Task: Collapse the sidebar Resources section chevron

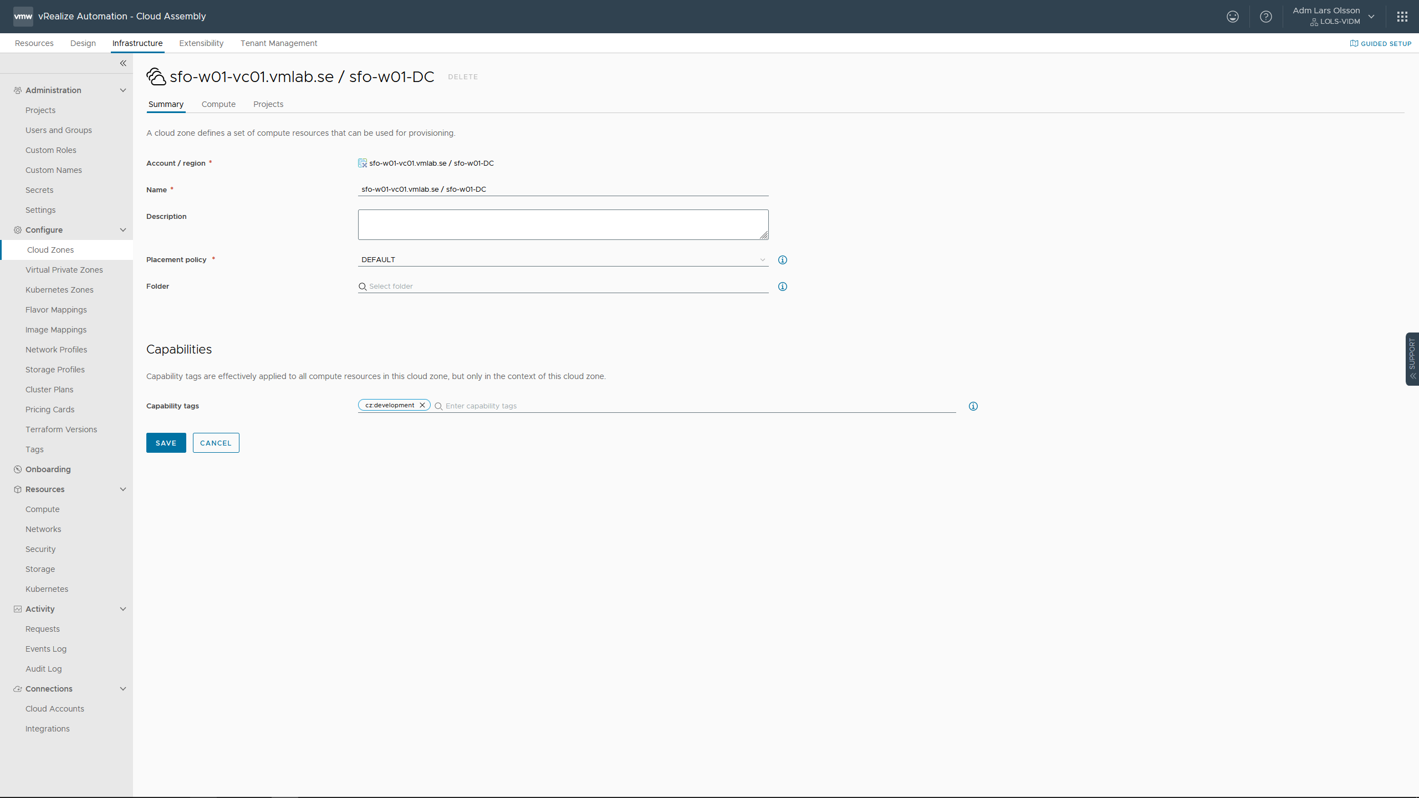Action: pos(123,489)
